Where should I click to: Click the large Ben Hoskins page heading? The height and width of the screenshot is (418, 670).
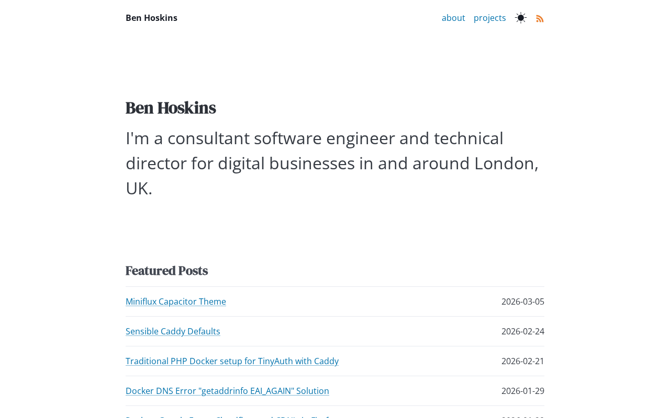pos(171,108)
